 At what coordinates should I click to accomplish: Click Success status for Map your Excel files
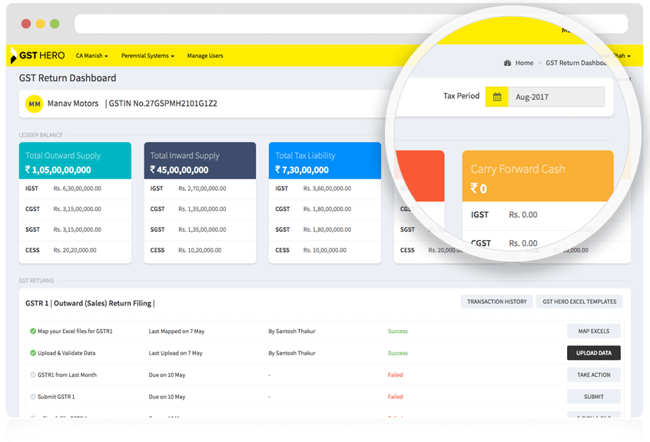pos(397,331)
